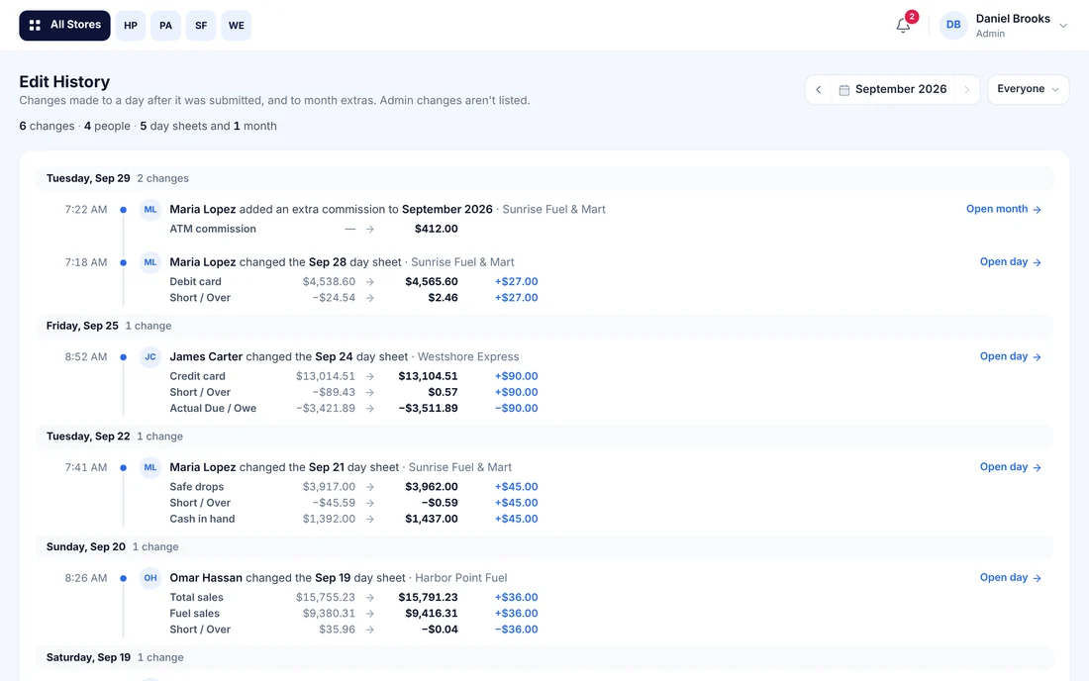Open the Everyone people filter dropdown
This screenshot has width=1089, height=681.
[1028, 89]
